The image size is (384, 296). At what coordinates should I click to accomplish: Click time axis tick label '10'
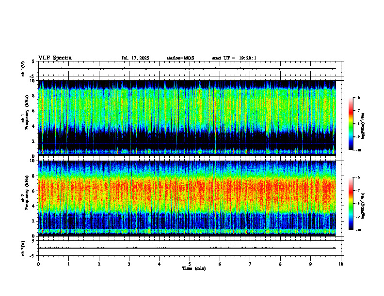pos(341,264)
